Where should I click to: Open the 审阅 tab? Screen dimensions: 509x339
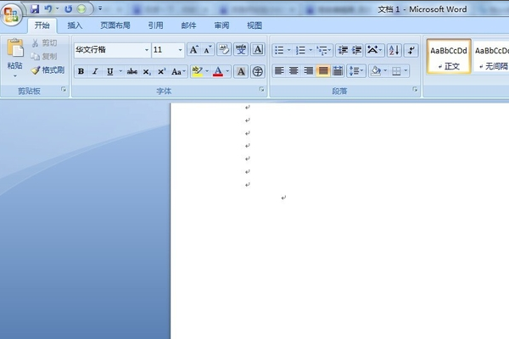(x=221, y=25)
